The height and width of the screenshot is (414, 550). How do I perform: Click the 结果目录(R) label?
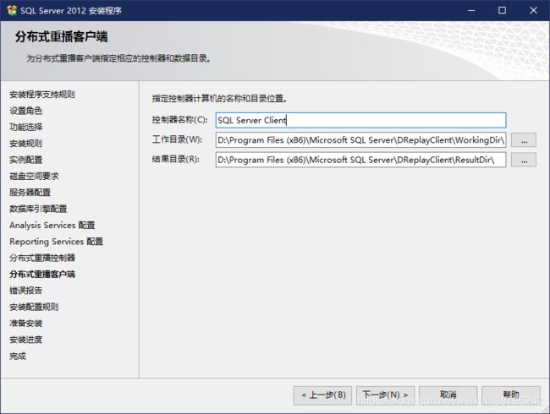(176, 159)
